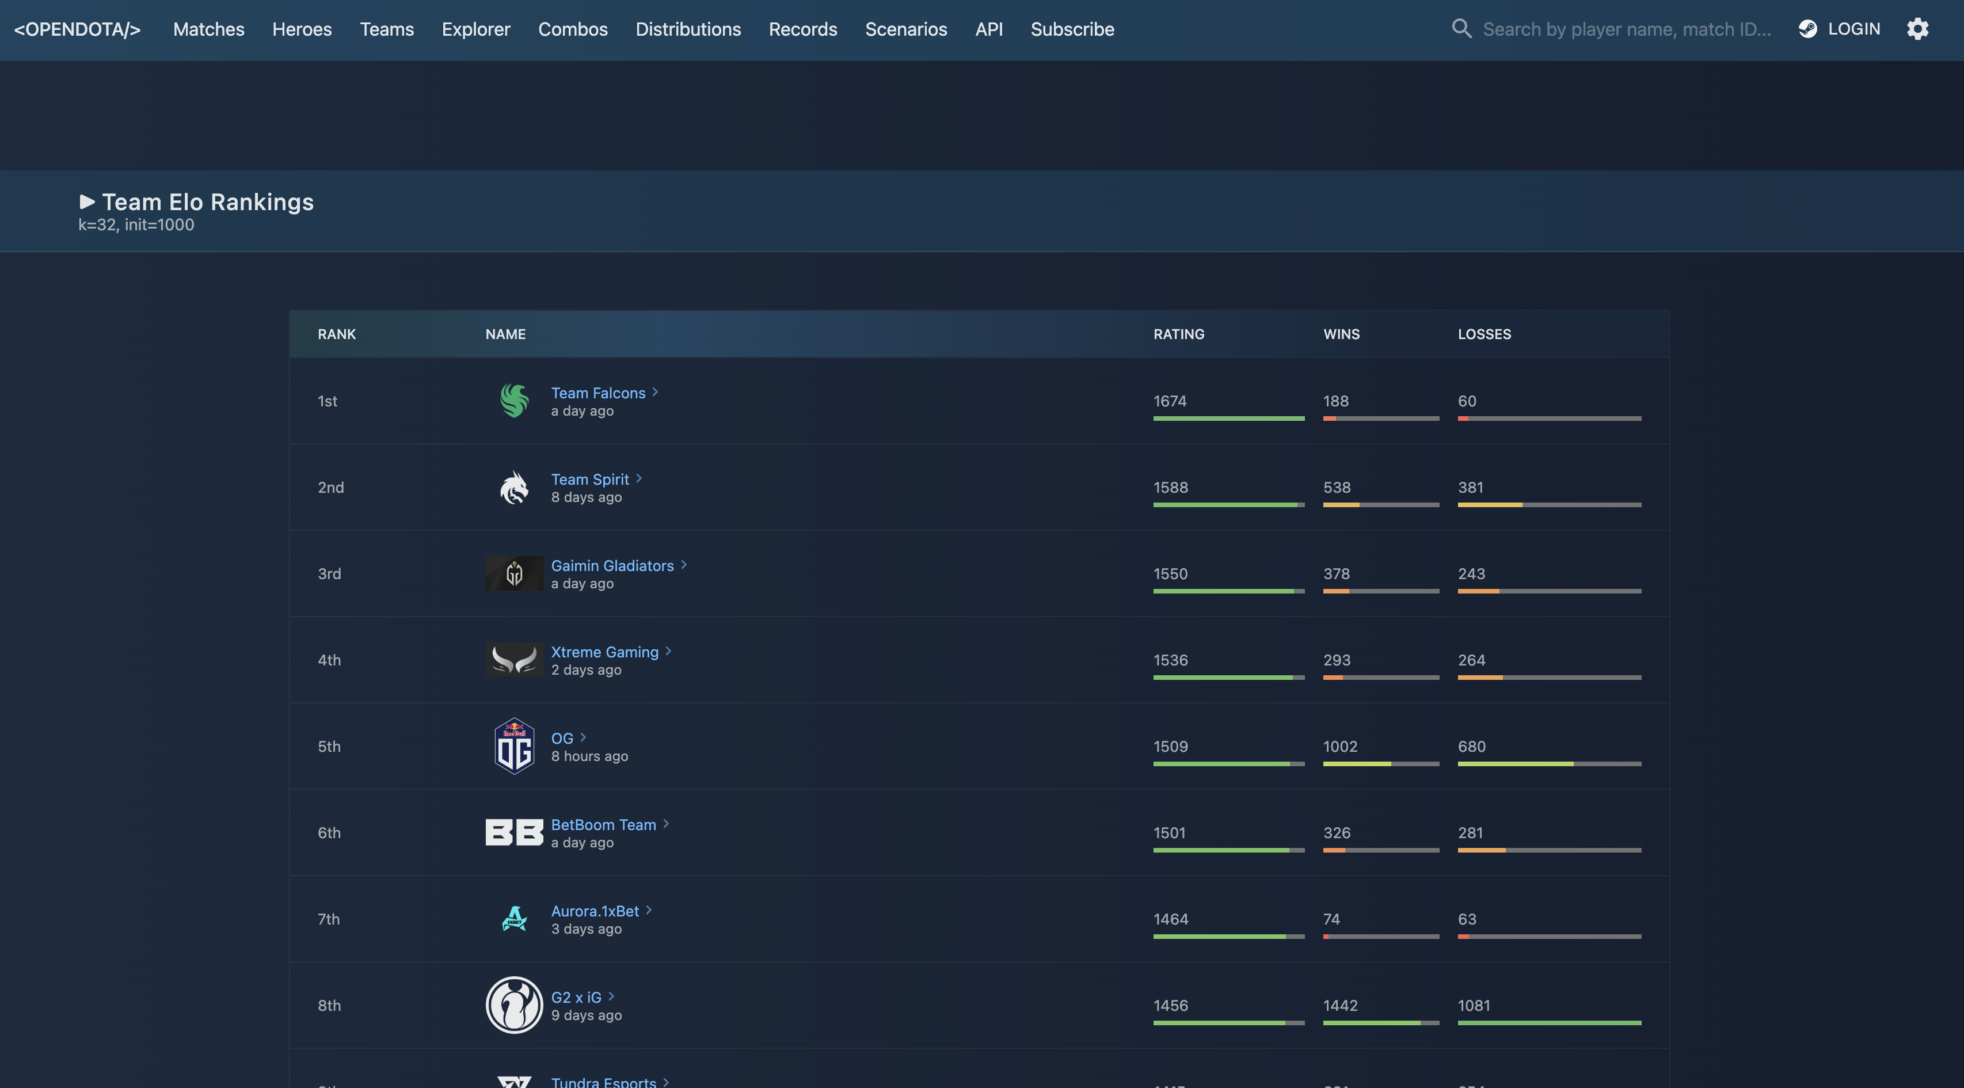
Task: Click the OG team logo
Action: (x=515, y=747)
